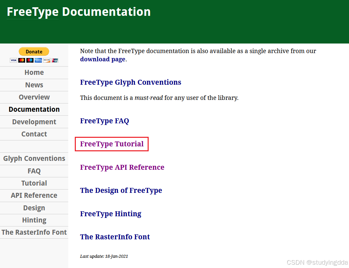Follow the download page link
Screen dimensions: 349x268
(x=102, y=59)
